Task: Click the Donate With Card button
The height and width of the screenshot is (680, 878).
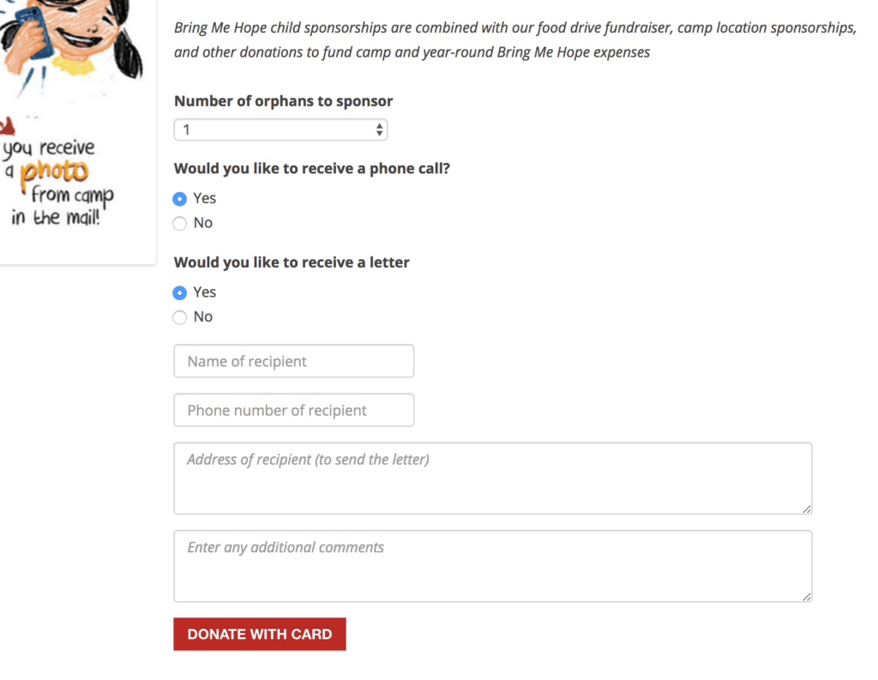Action: click(260, 634)
